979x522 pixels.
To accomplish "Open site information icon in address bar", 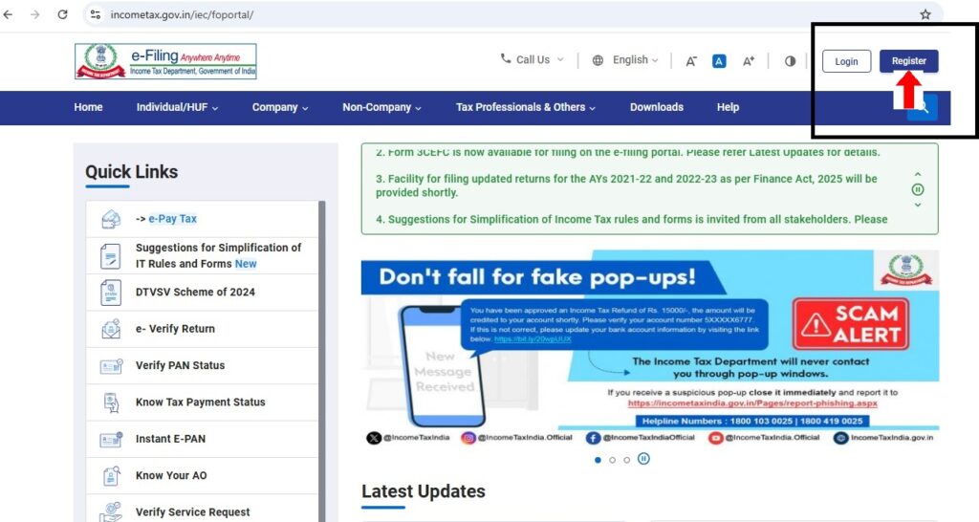I will 96,14.
